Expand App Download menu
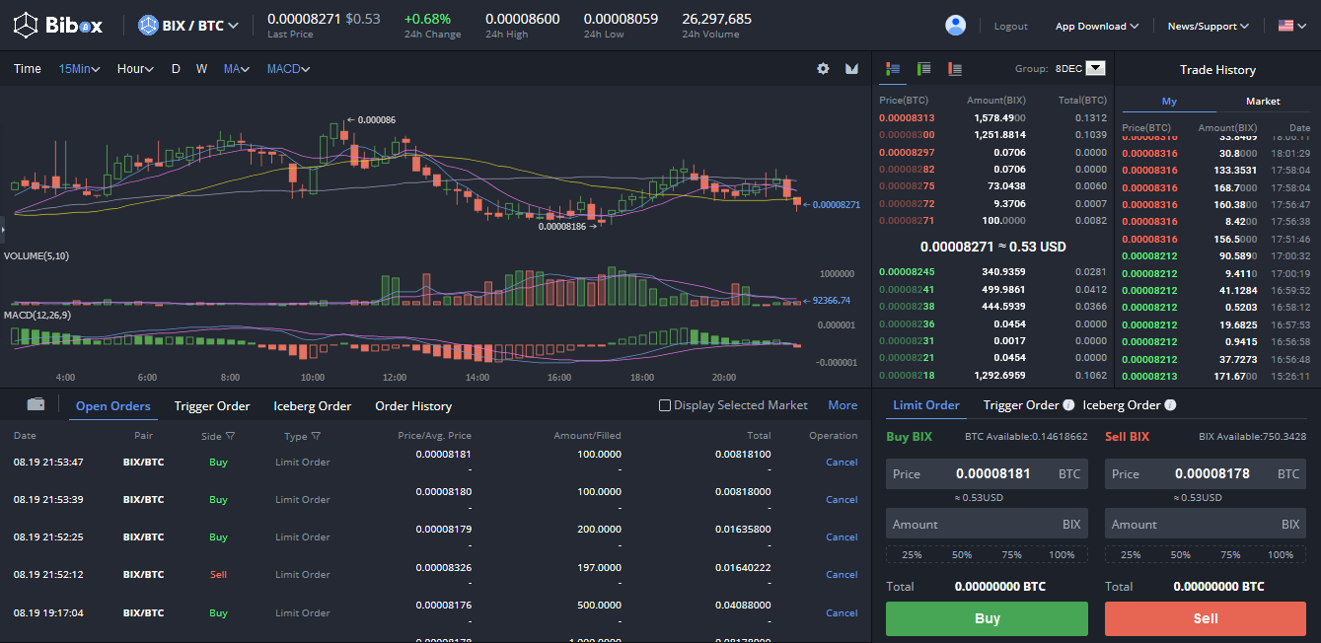This screenshot has height=643, width=1321. [x=1097, y=27]
